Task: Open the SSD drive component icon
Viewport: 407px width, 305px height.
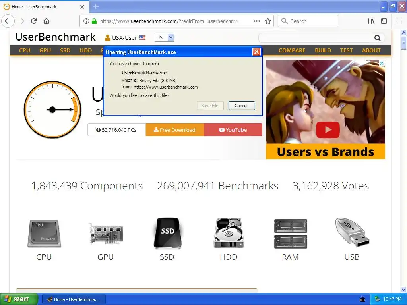Action: click(167, 234)
